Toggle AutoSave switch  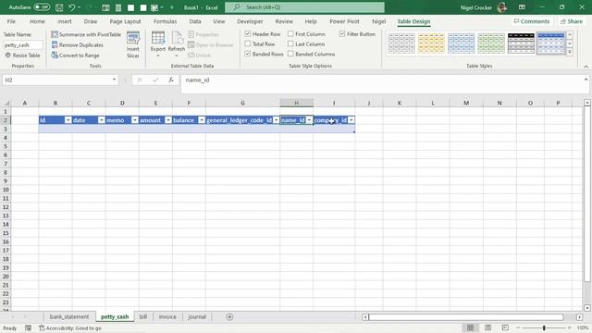(x=42, y=7)
